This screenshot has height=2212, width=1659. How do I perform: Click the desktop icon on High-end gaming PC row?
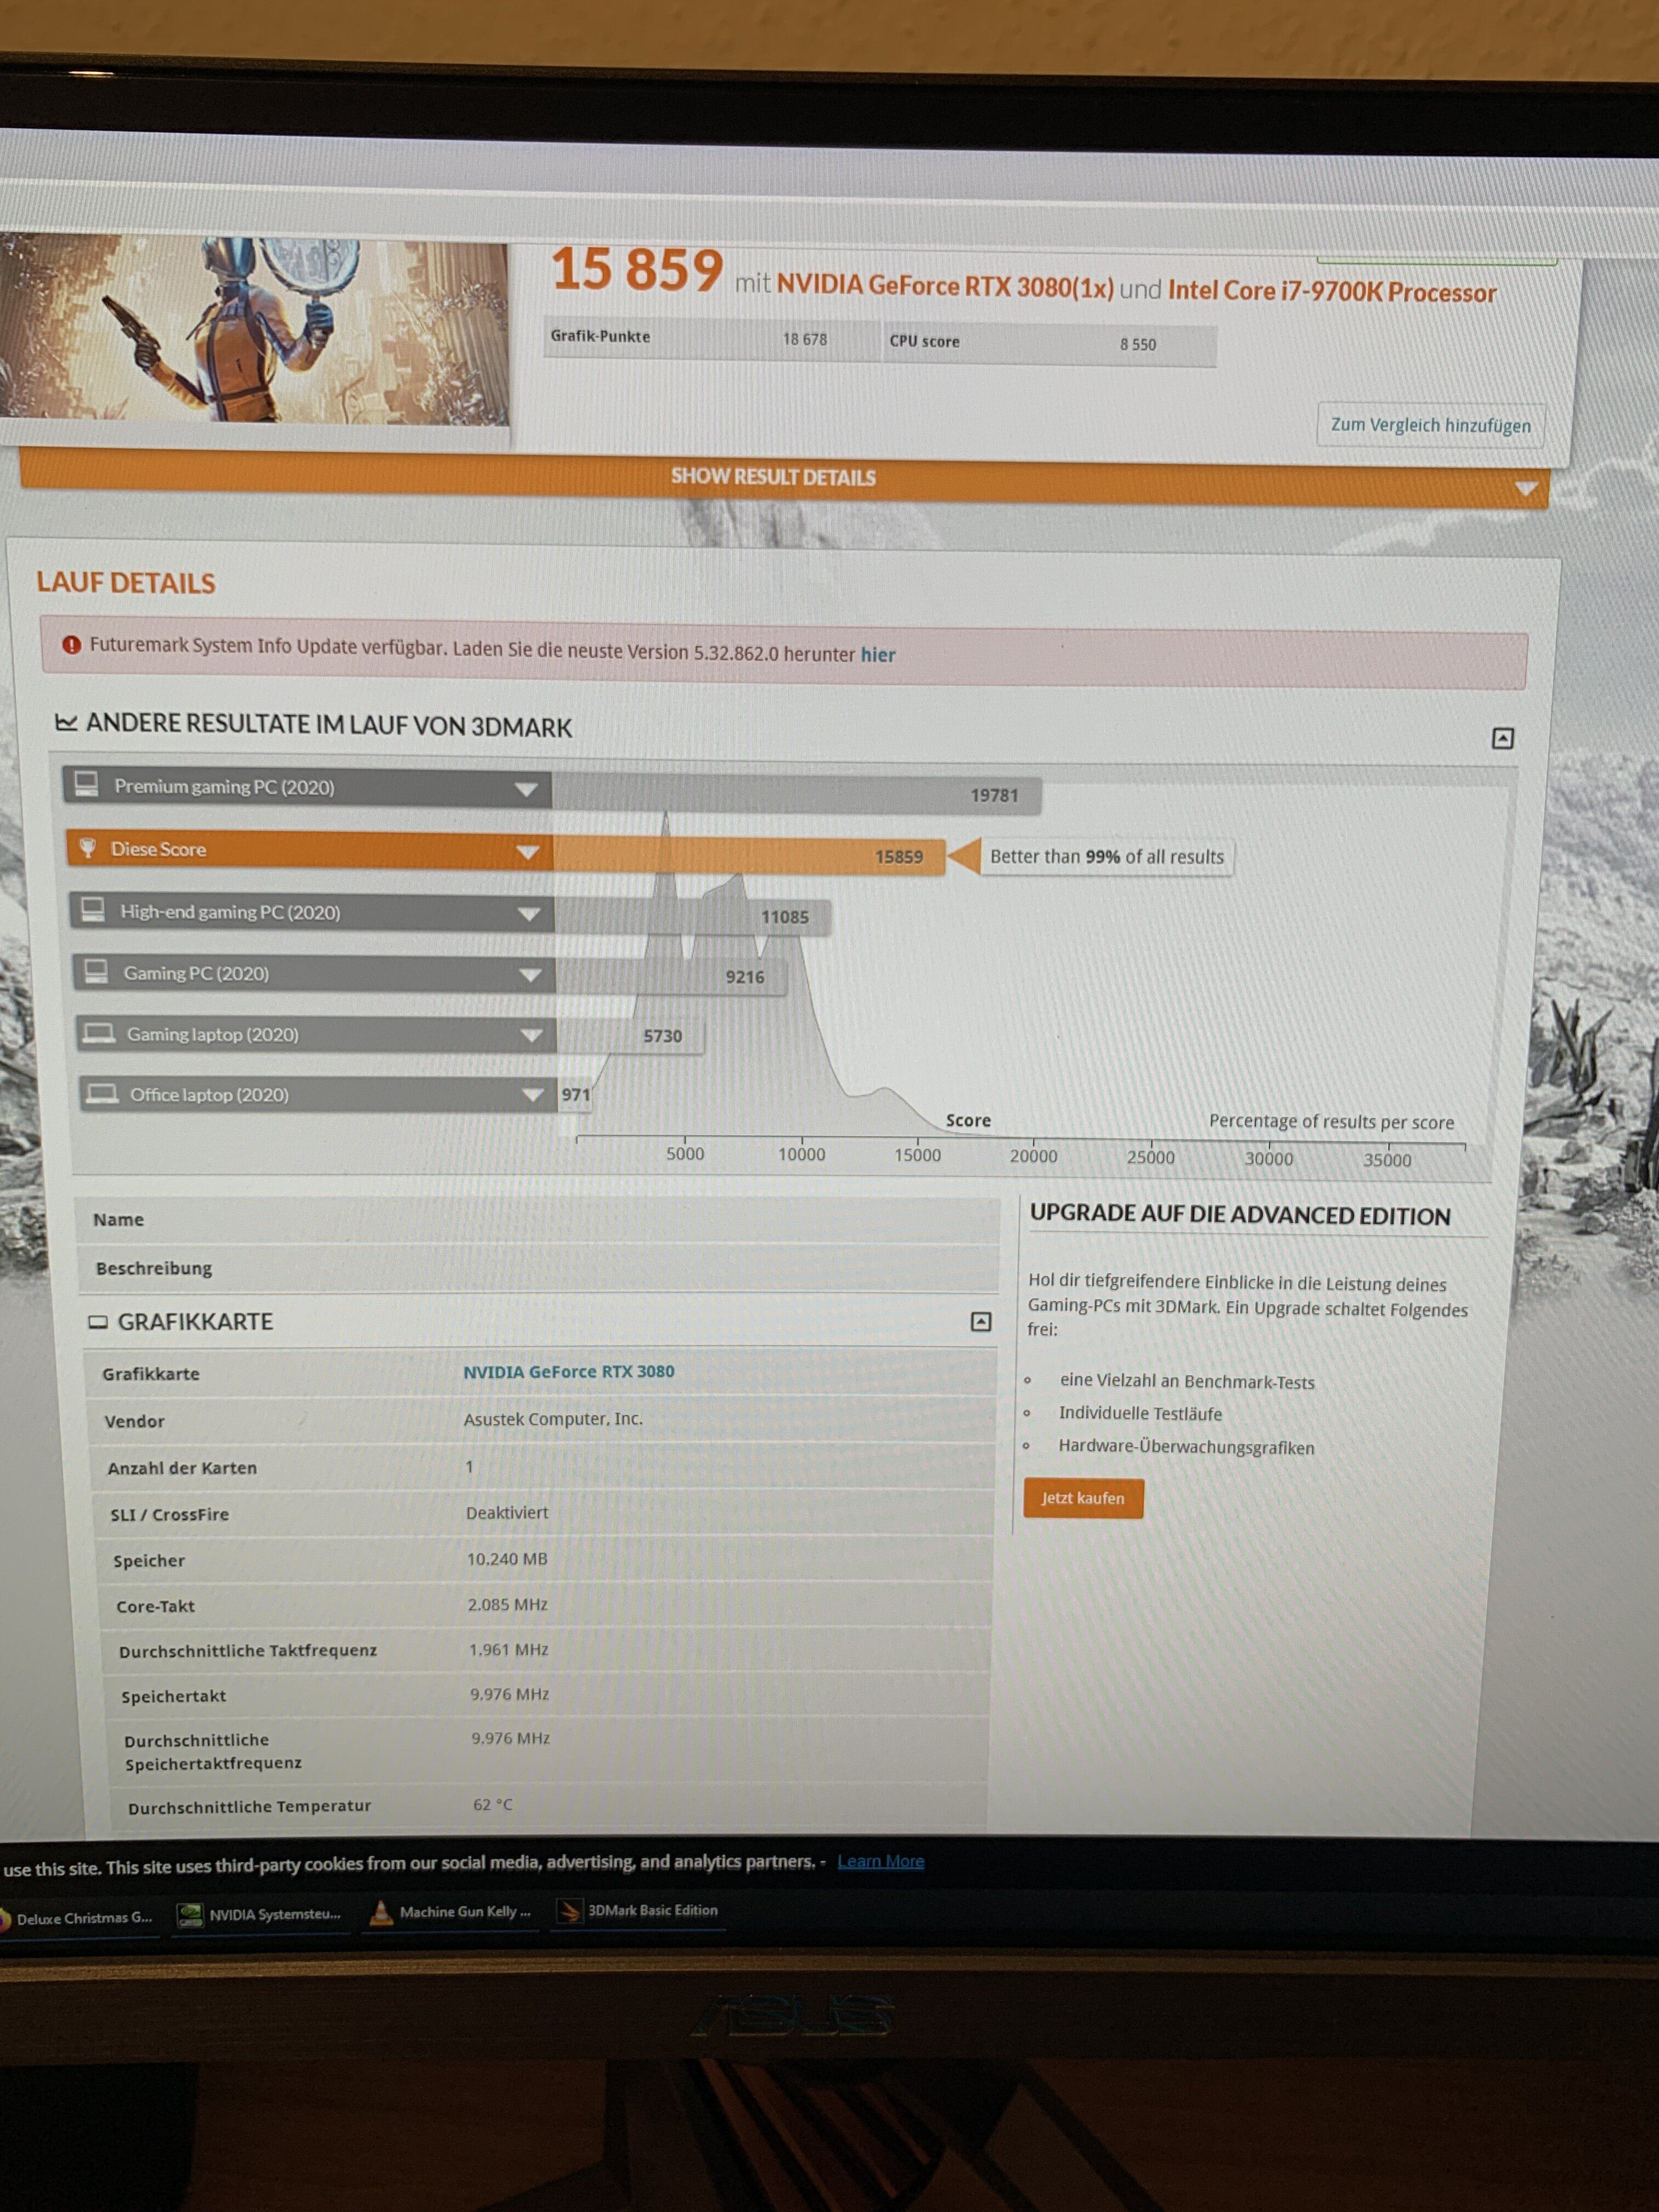coord(93,909)
